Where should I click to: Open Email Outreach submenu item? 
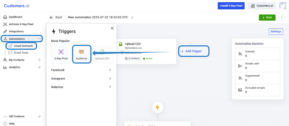[23, 46]
